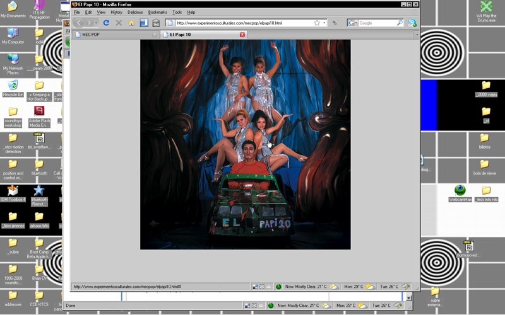Click the Back navigation arrow
This screenshot has width=505, height=315.
click(79, 23)
